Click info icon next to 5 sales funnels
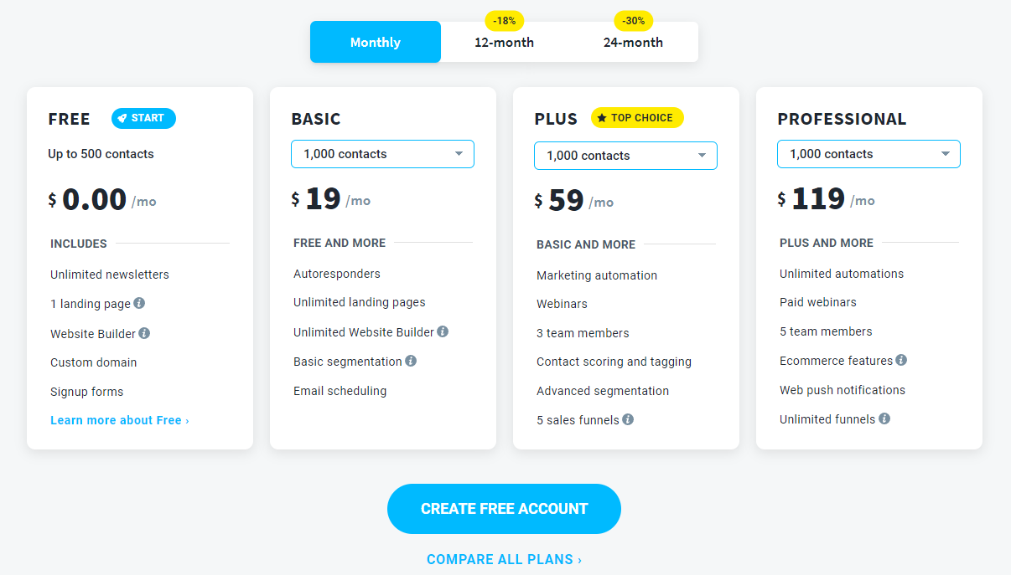This screenshot has height=575, width=1011. tap(628, 419)
